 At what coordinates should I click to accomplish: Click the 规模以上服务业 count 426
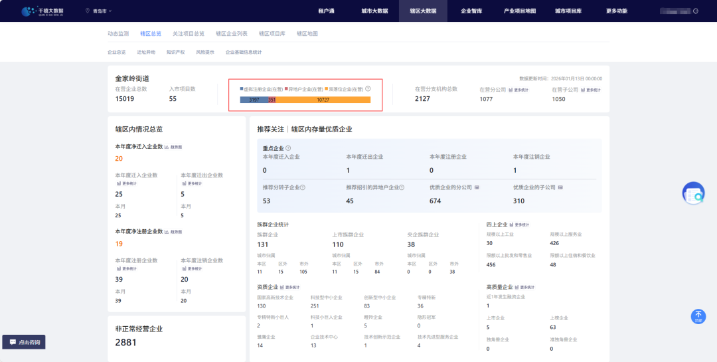tap(554, 243)
